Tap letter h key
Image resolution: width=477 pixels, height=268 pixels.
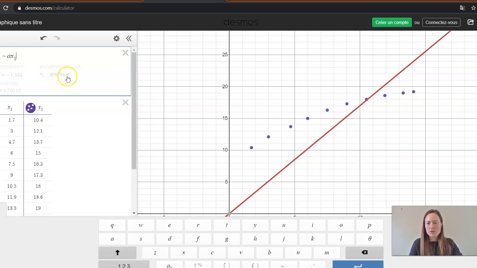point(255,239)
